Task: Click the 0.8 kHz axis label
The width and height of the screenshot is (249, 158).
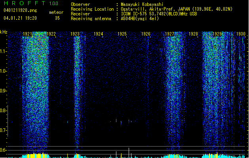Action: 3,111
